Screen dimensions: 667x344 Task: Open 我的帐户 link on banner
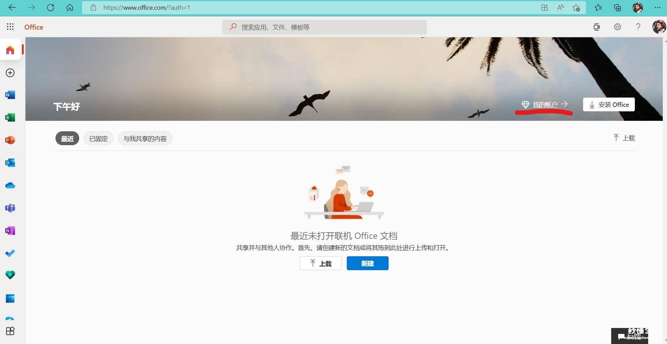pos(545,104)
